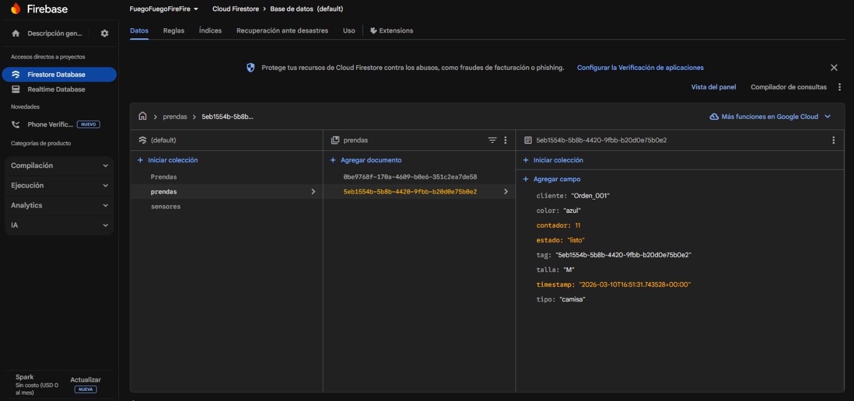
Task: Click Agregar documento button
Action: pyautogui.click(x=370, y=160)
